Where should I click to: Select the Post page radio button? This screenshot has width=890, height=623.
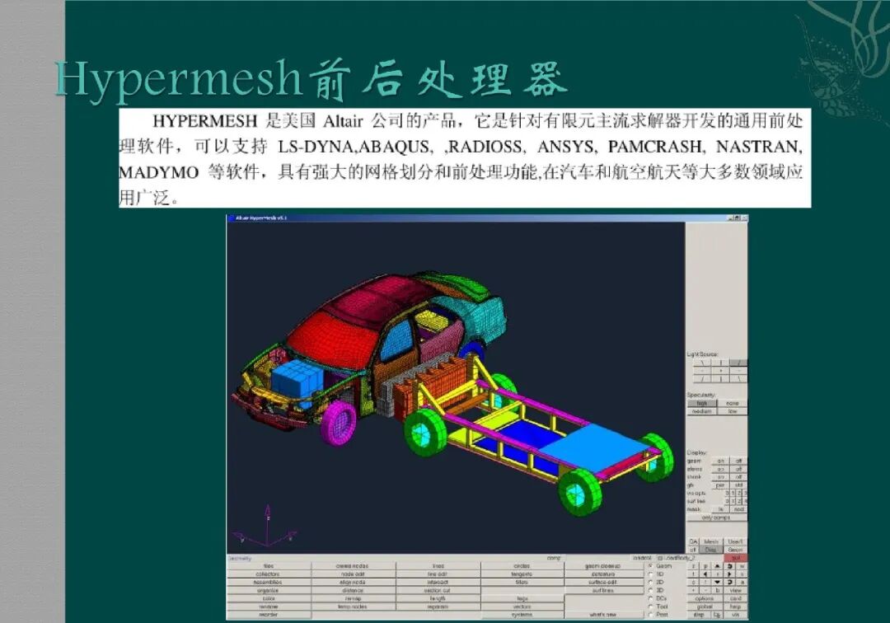click(650, 615)
